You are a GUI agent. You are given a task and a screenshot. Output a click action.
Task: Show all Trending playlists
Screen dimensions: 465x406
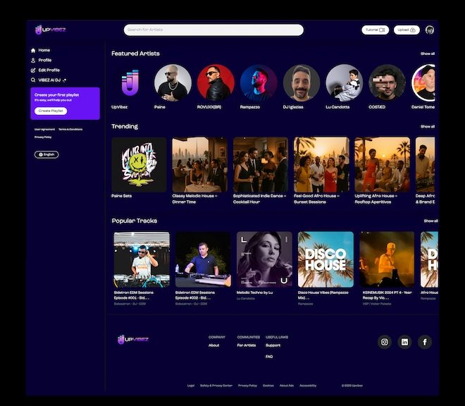(428, 127)
